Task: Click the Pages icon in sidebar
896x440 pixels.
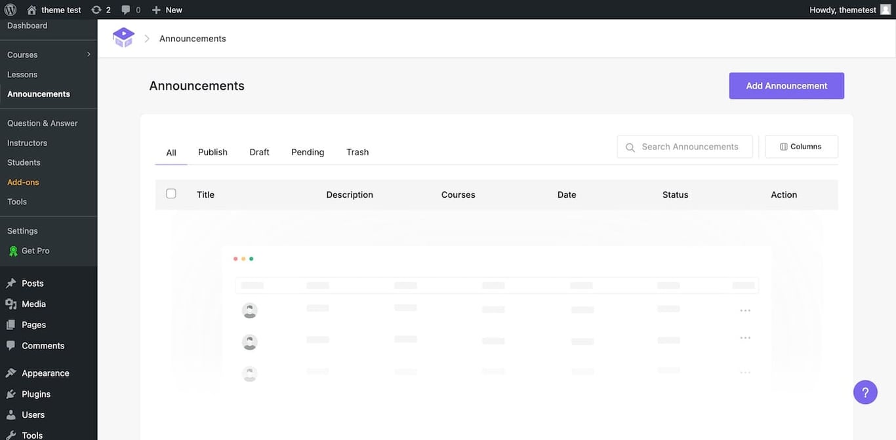Action: [x=10, y=325]
